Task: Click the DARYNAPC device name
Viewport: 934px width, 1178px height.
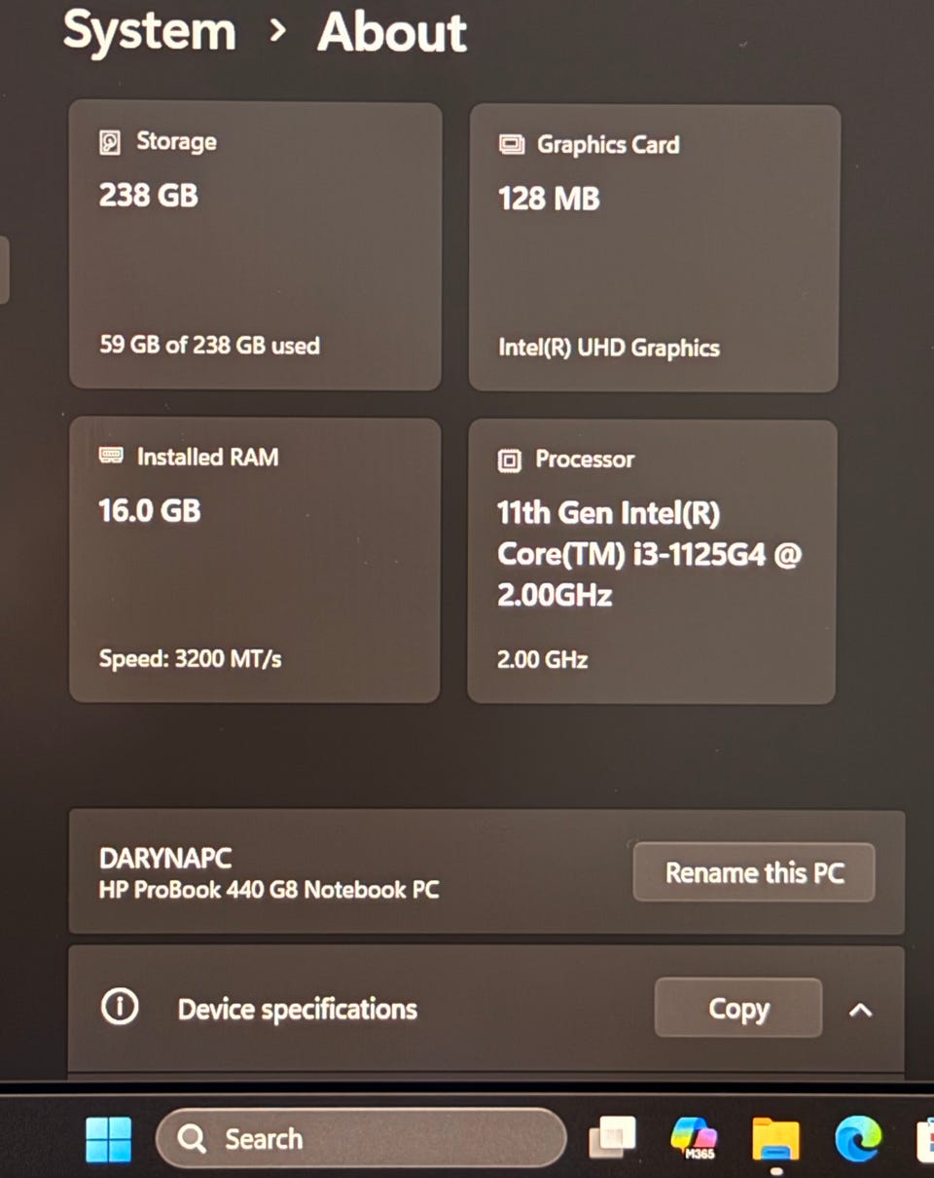Action: (165, 858)
